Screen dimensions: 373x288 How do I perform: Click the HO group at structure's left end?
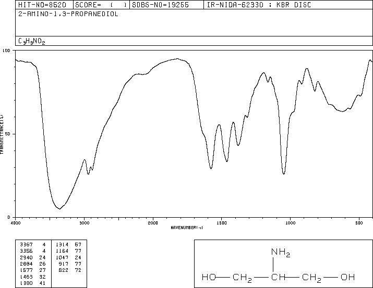pyautogui.click(x=209, y=277)
